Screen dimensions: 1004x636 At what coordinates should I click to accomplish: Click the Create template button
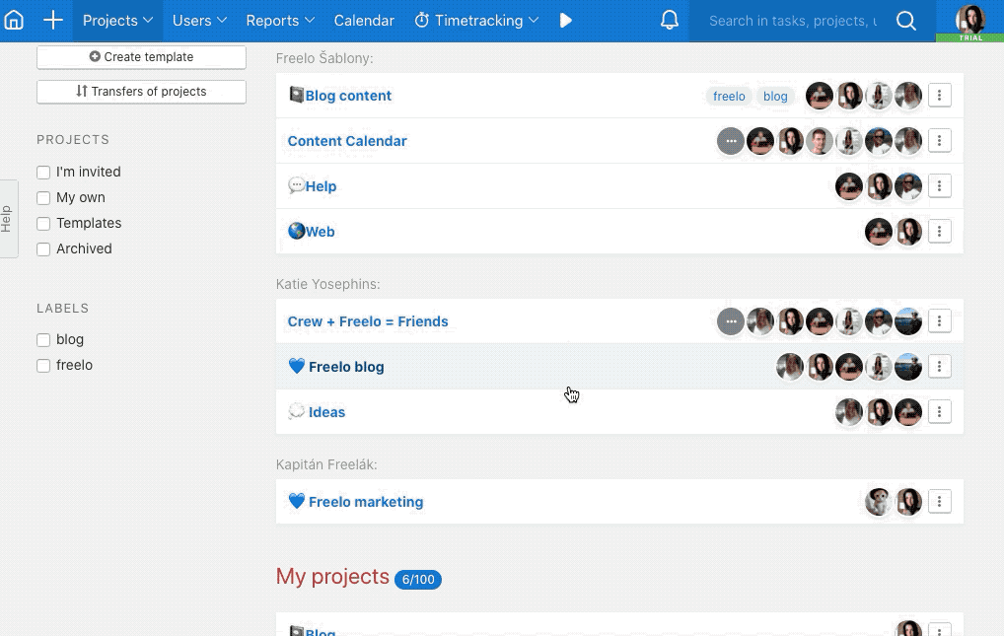(141, 57)
